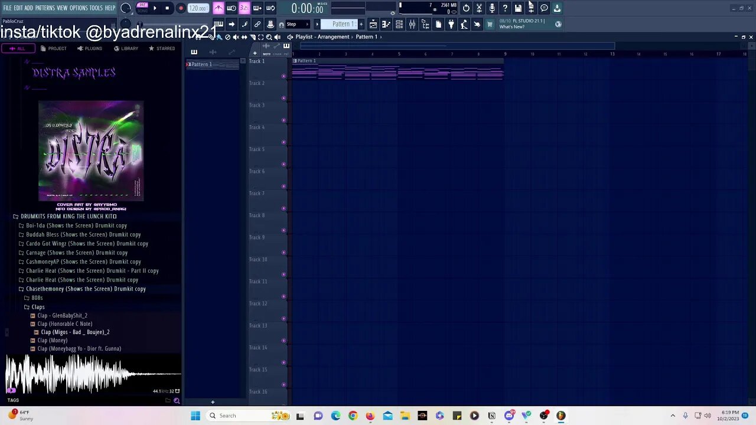Viewport: 756px width, 425px height.
Task: Mute Track 12 with its purple dot
Action: click(283, 318)
